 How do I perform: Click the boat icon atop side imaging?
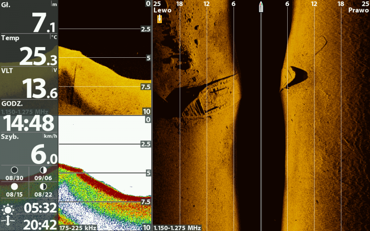tap(261, 6)
